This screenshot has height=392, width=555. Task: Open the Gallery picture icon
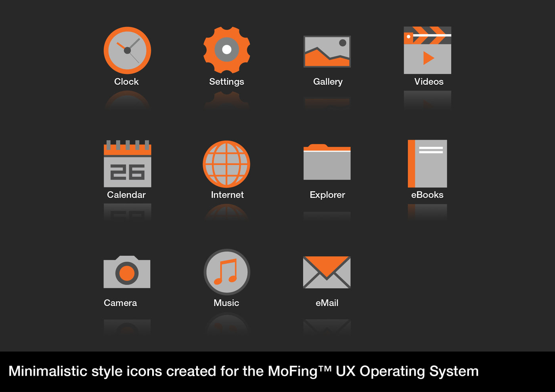click(x=327, y=51)
